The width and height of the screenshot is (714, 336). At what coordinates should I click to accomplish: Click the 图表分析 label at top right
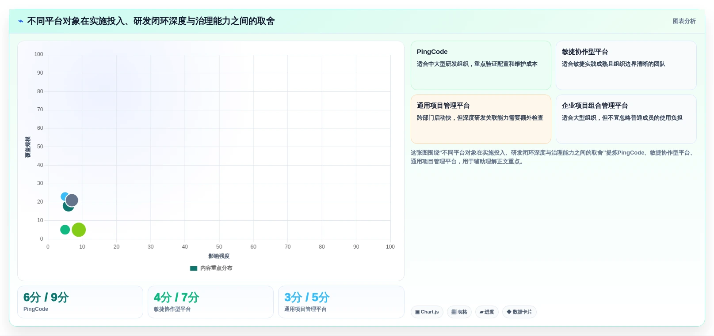pyautogui.click(x=684, y=21)
